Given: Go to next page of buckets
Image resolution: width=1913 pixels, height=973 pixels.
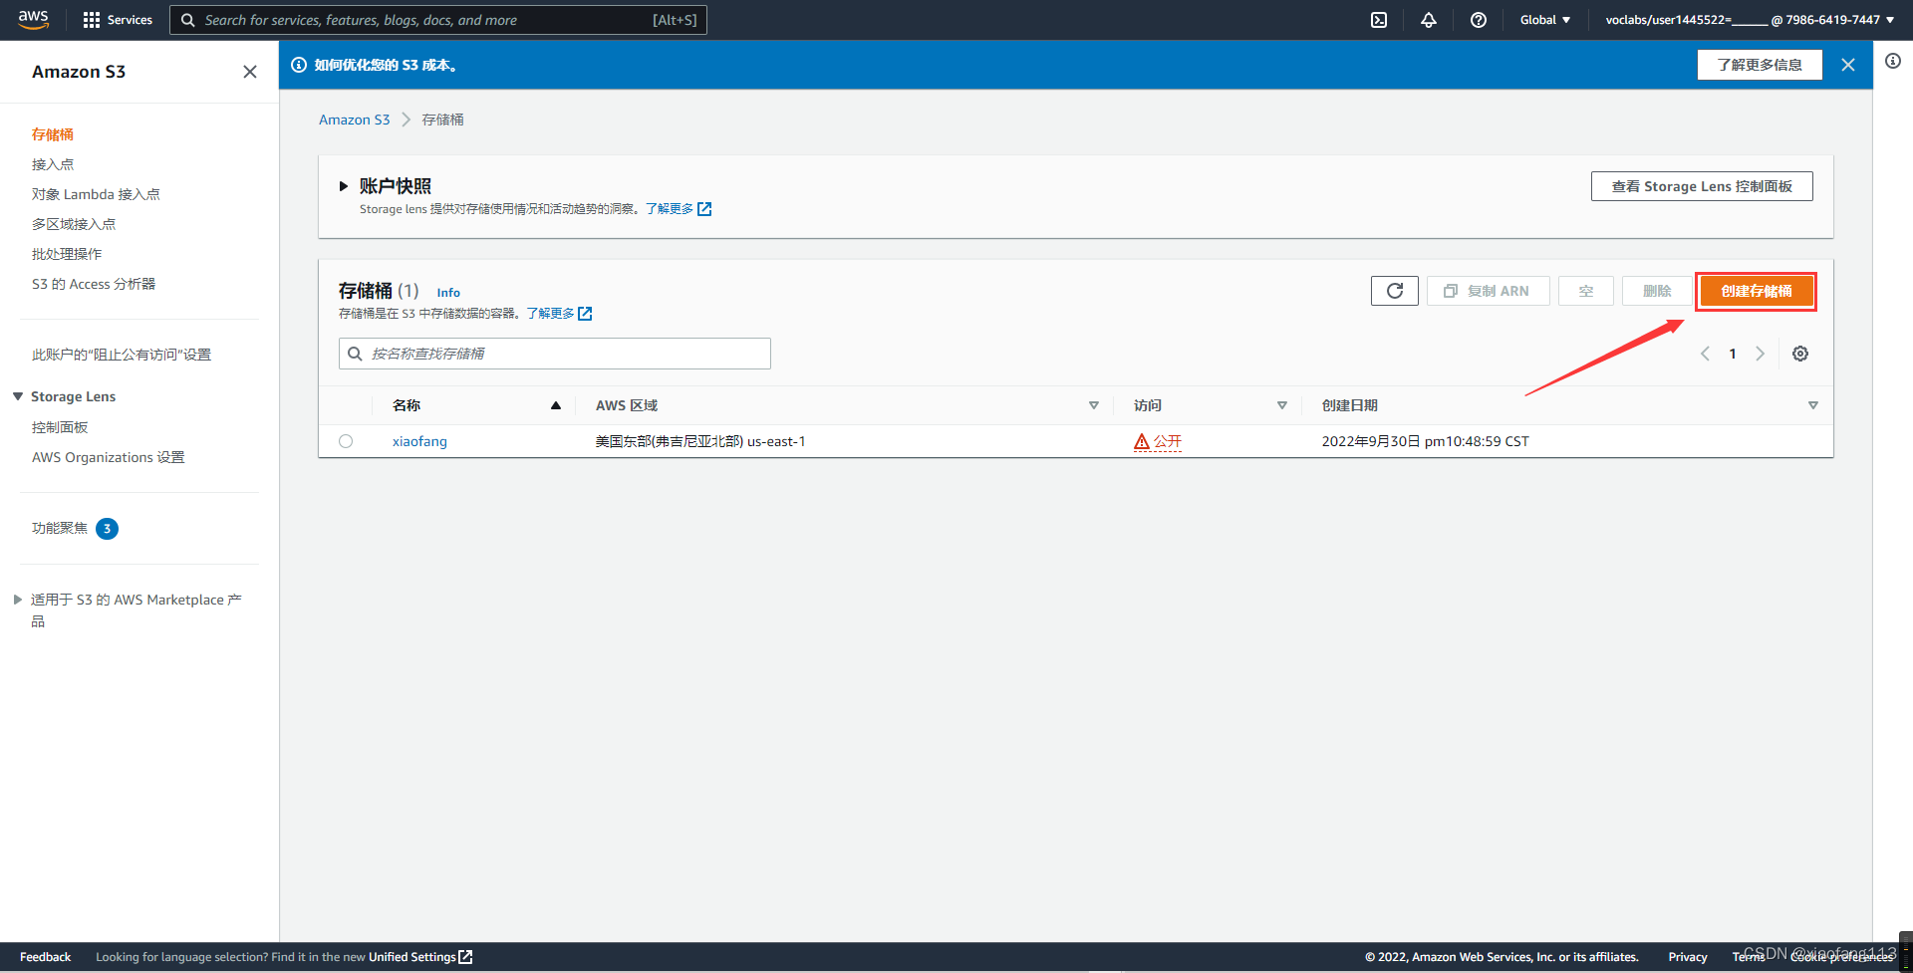Looking at the screenshot, I should tap(1761, 354).
